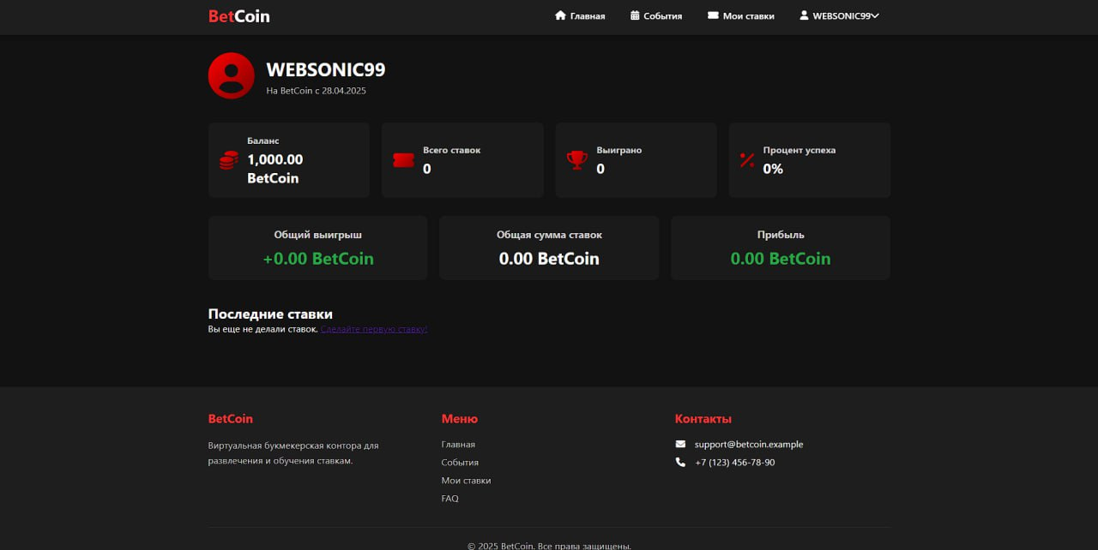
Task: Click the user icon next to WEBSONIC99
Action: pyautogui.click(x=804, y=15)
